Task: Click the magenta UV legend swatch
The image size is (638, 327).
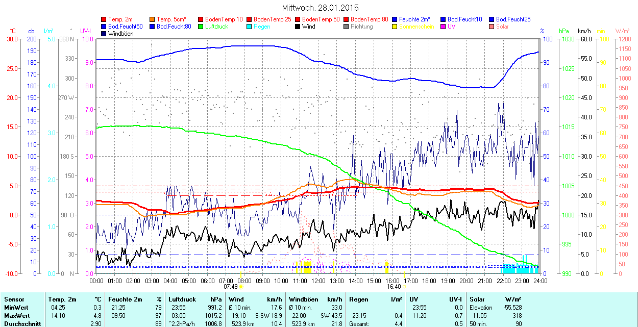Action: tap(442, 27)
